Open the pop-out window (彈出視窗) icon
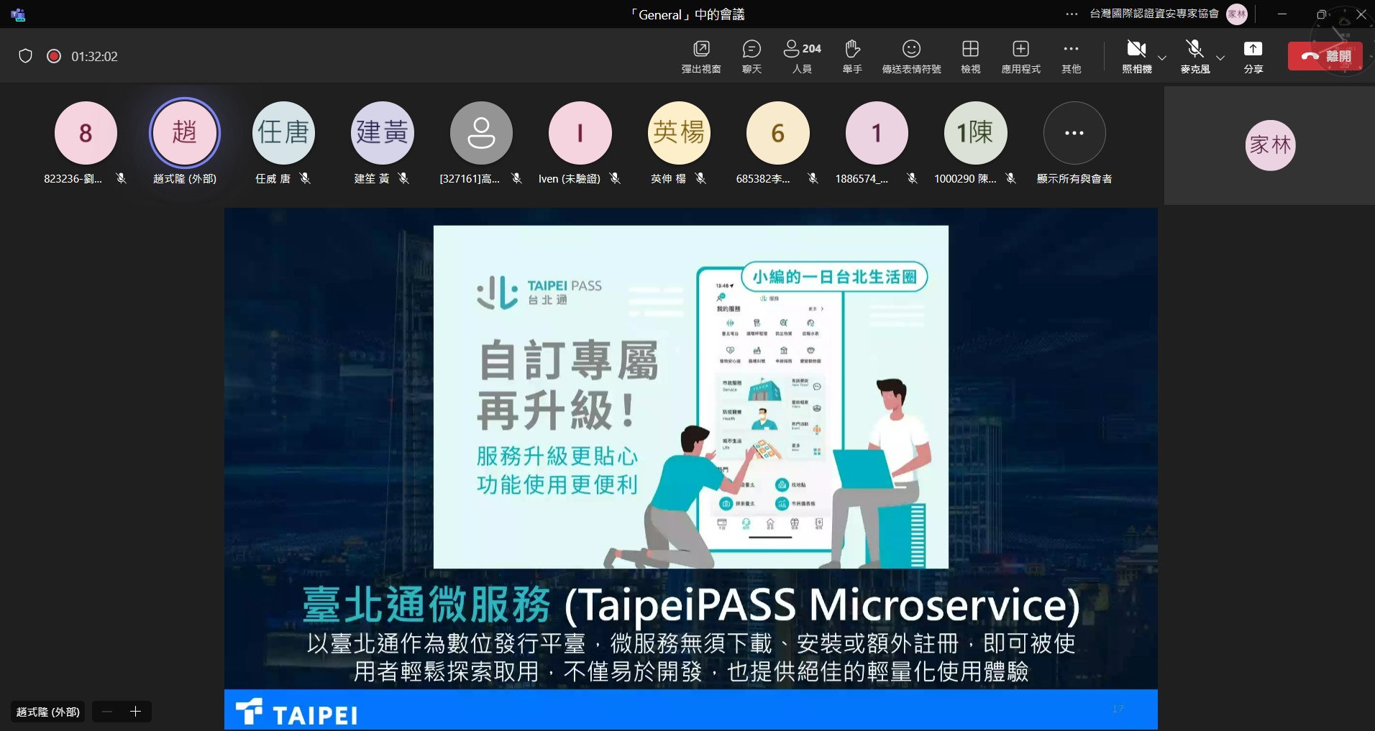This screenshot has height=731, width=1375. [700, 56]
